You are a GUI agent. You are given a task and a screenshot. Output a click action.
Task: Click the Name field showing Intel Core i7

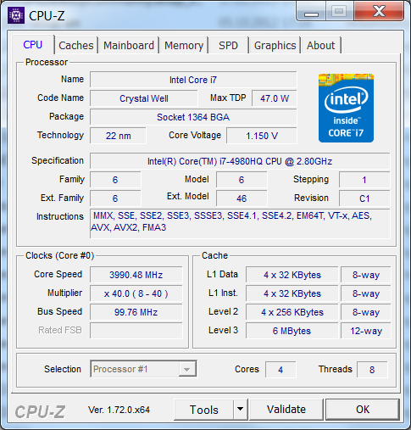193,80
